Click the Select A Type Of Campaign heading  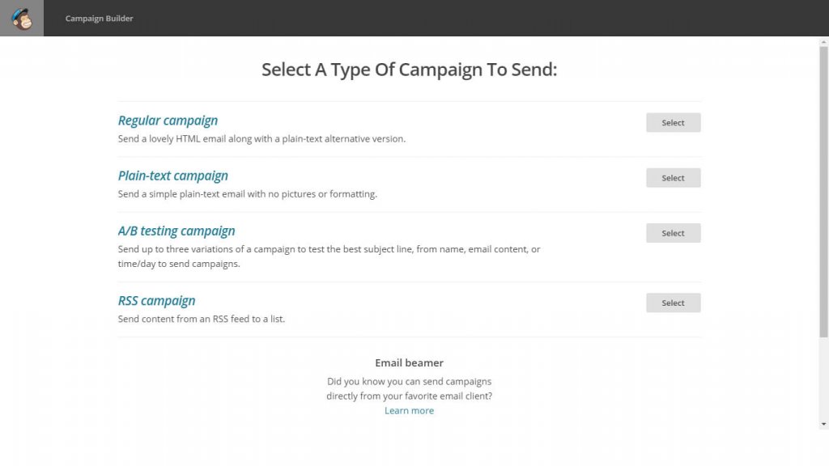tap(408, 70)
